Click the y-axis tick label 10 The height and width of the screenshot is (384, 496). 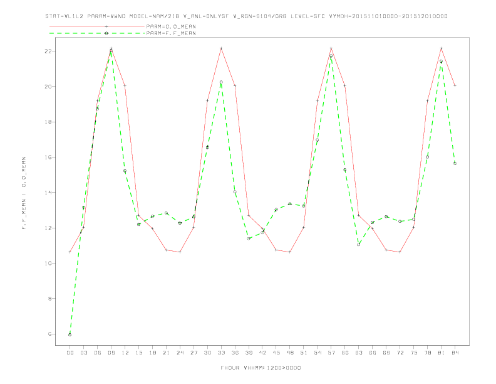[49, 264]
